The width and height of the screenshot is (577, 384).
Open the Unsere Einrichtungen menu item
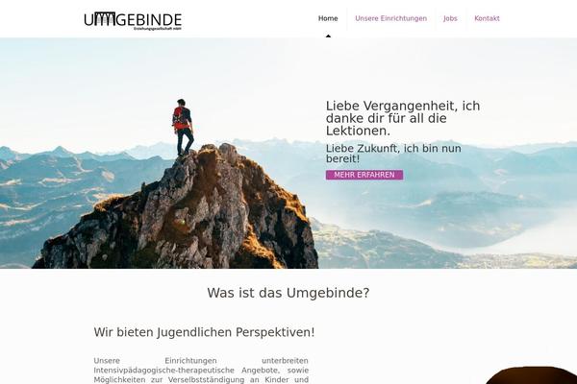coord(390,18)
